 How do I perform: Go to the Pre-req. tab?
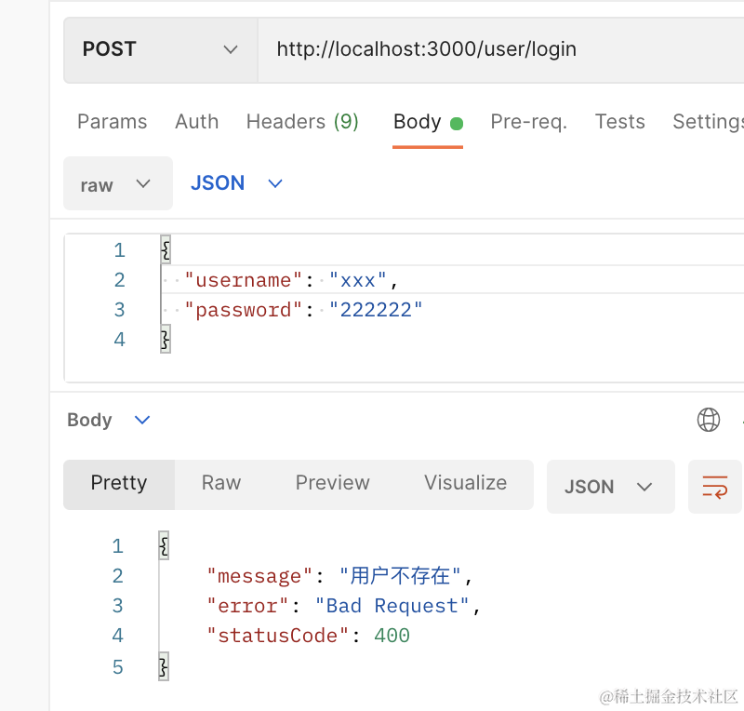[x=528, y=122]
